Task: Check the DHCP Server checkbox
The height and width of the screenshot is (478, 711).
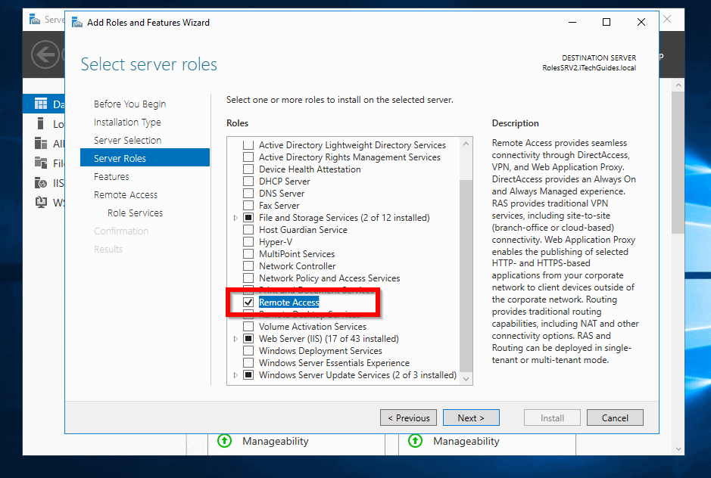Action: click(248, 181)
